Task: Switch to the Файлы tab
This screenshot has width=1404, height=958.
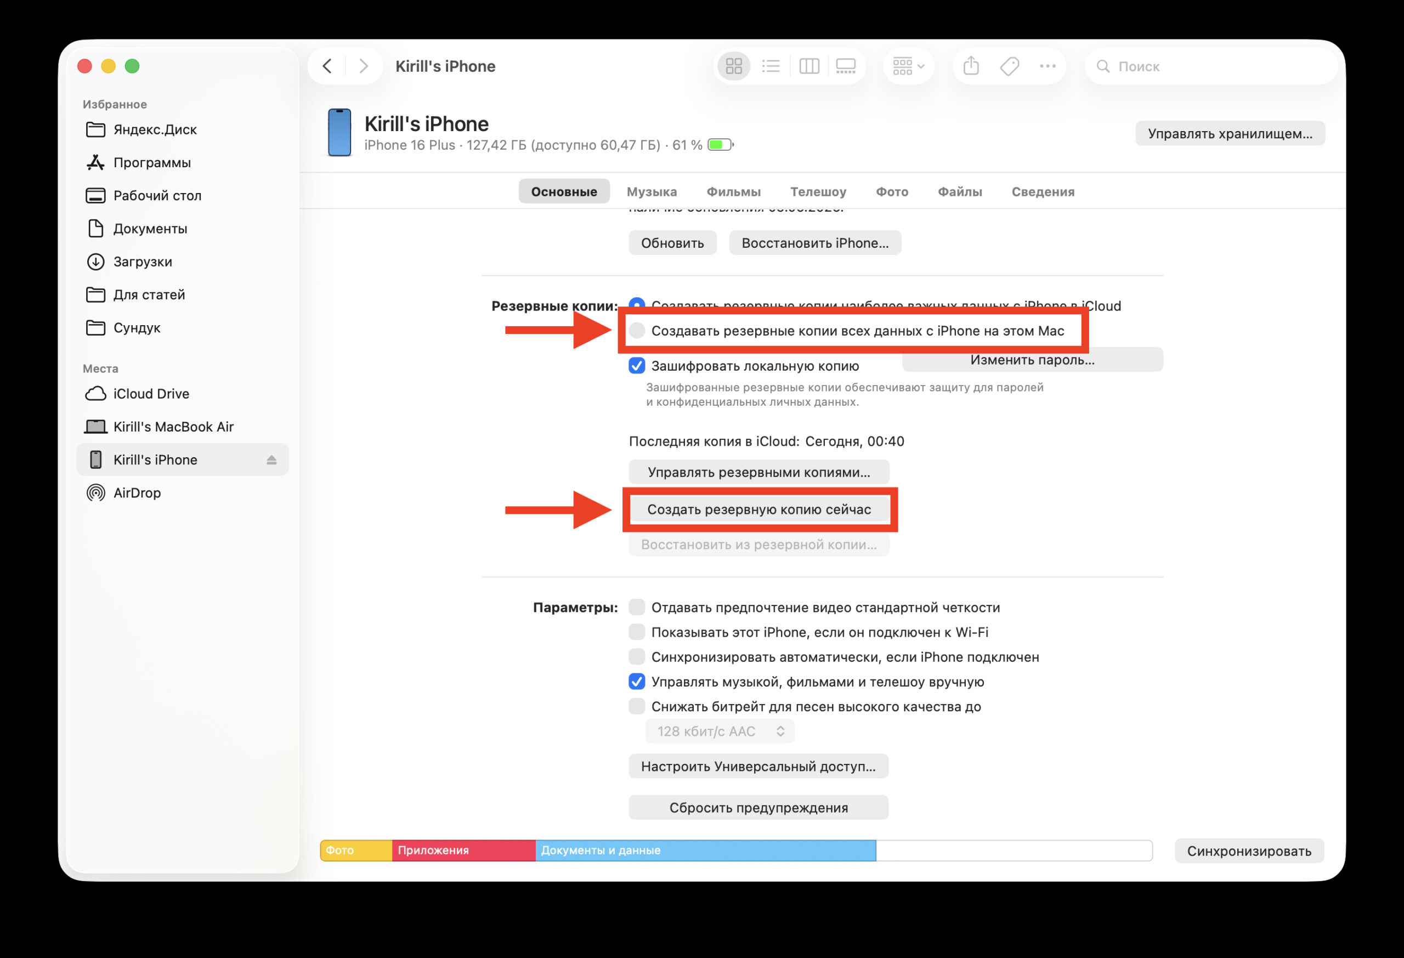Action: tap(959, 191)
